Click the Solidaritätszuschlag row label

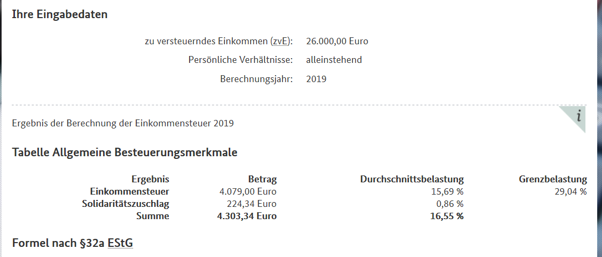coord(126,204)
